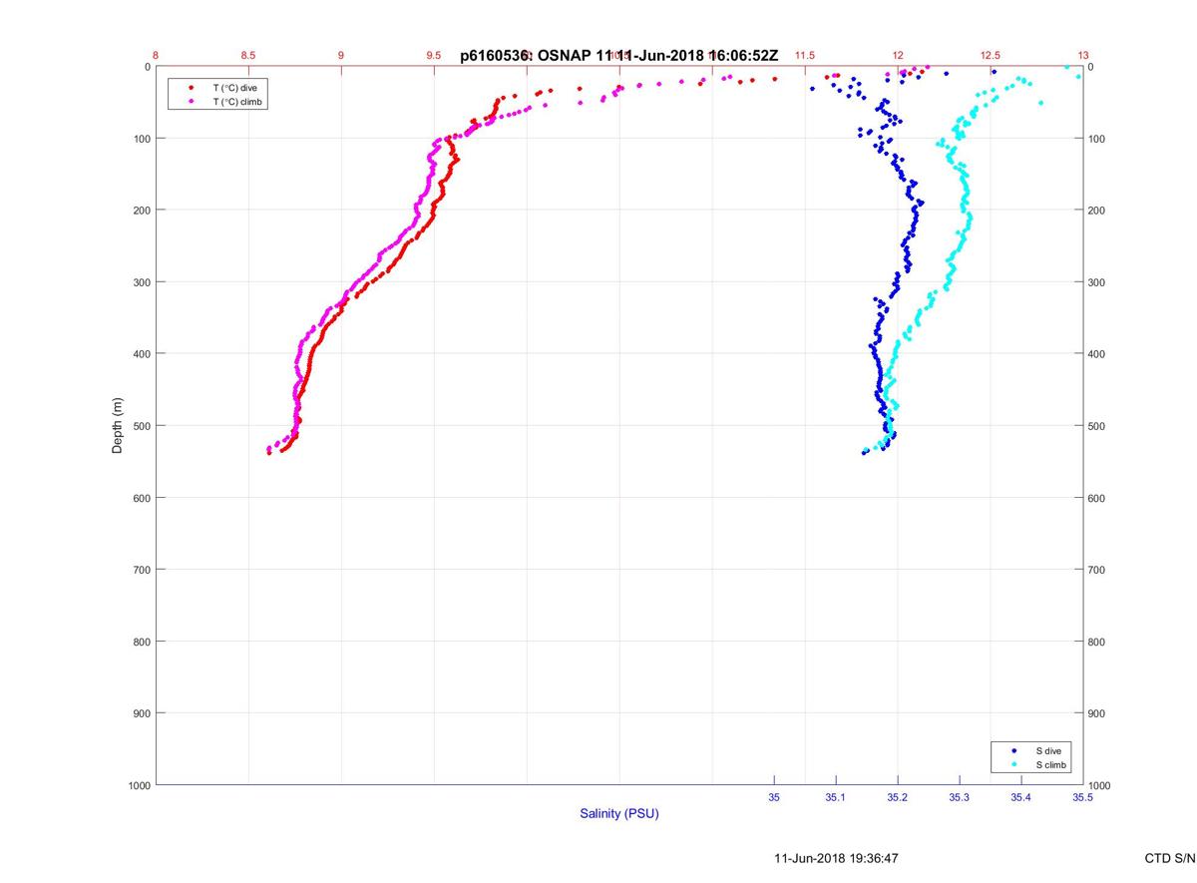Image resolution: width=1197 pixels, height=883 pixels.
Task: Click the cyan marker beside 'S climb'
Action: click(x=1014, y=764)
